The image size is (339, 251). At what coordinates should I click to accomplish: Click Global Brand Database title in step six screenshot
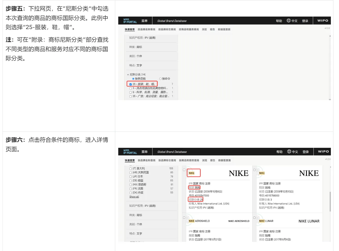172,152
